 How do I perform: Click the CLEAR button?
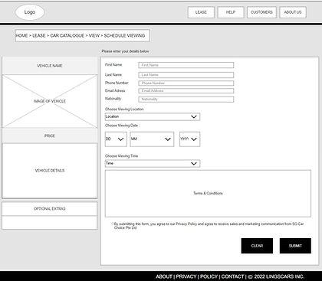tap(257, 246)
